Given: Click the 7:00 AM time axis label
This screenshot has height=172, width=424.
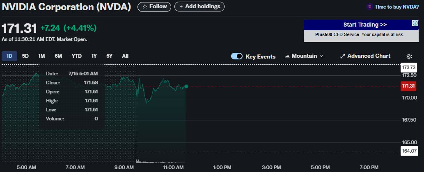Looking at the screenshot, I should 75,167.
